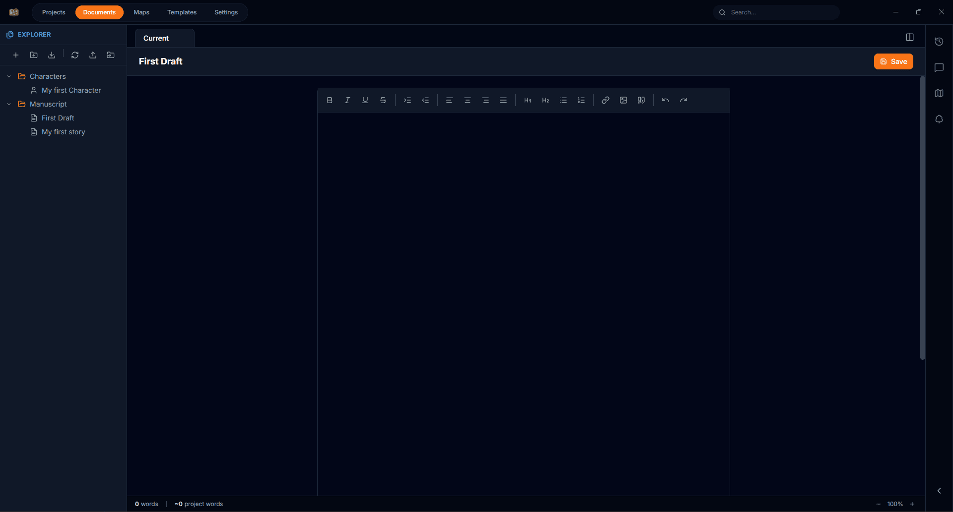The image size is (953, 512).
Task: Toggle bold formatting
Action: coord(329,100)
